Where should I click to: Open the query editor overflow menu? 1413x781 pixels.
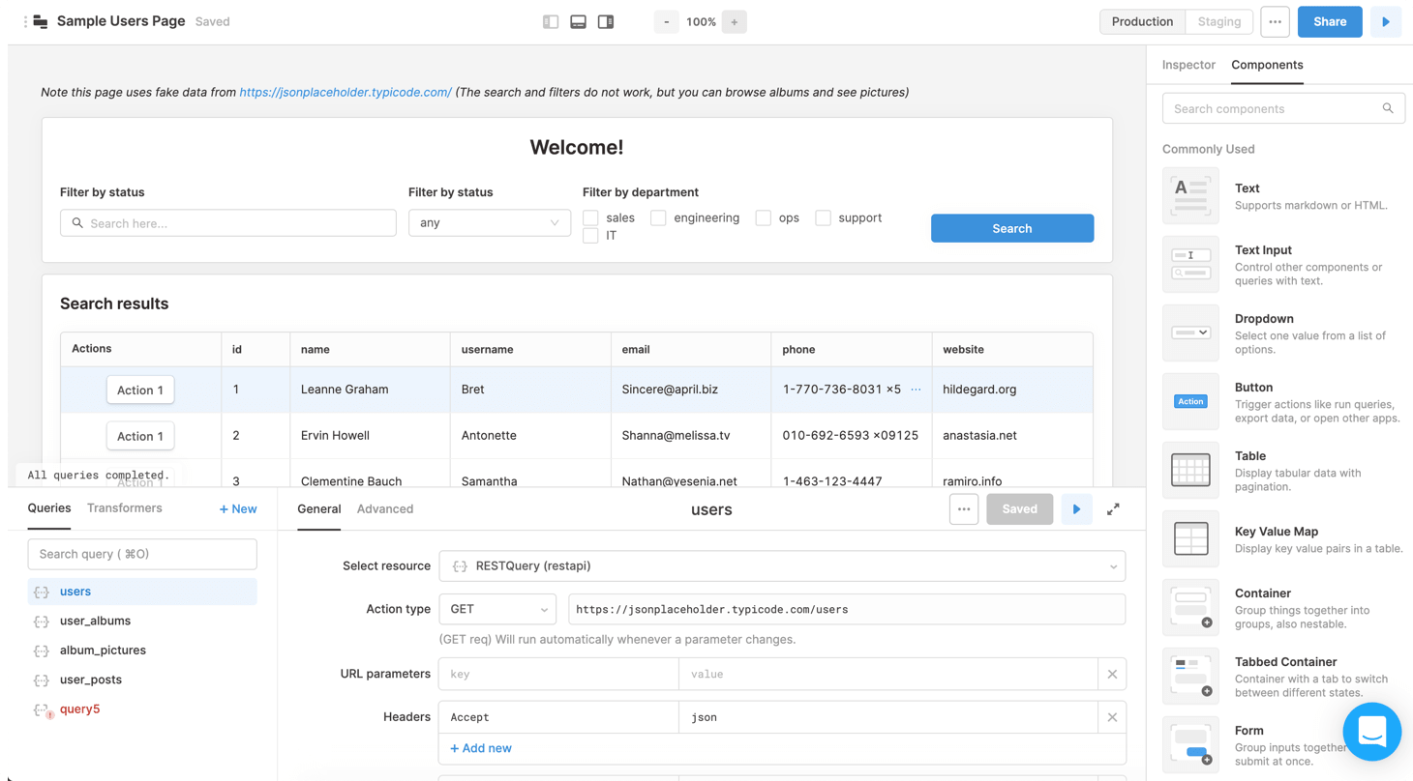964,508
